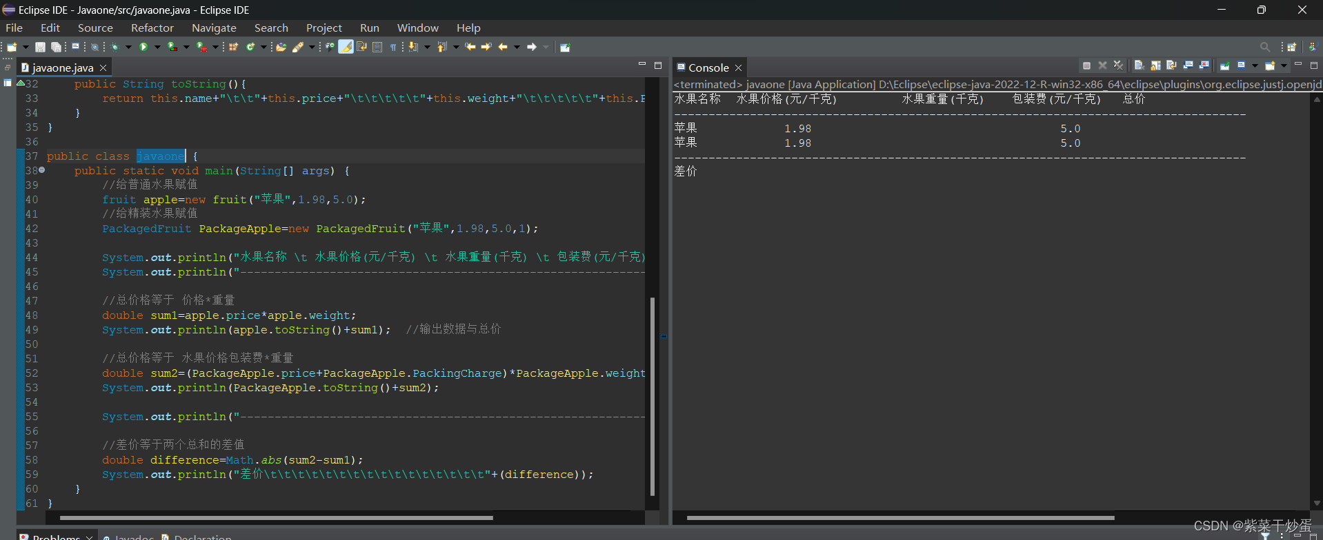1323x540 pixels.
Task: Expand the Coverage dropdown arrow
Action: coord(186,47)
